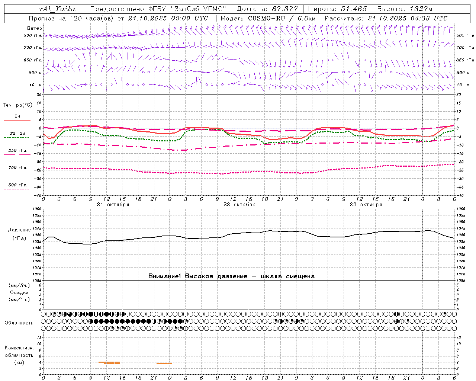The width and height of the screenshot is (476, 381).
Task: Click the "Высота: 1327м" header field
Action: click(405, 9)
